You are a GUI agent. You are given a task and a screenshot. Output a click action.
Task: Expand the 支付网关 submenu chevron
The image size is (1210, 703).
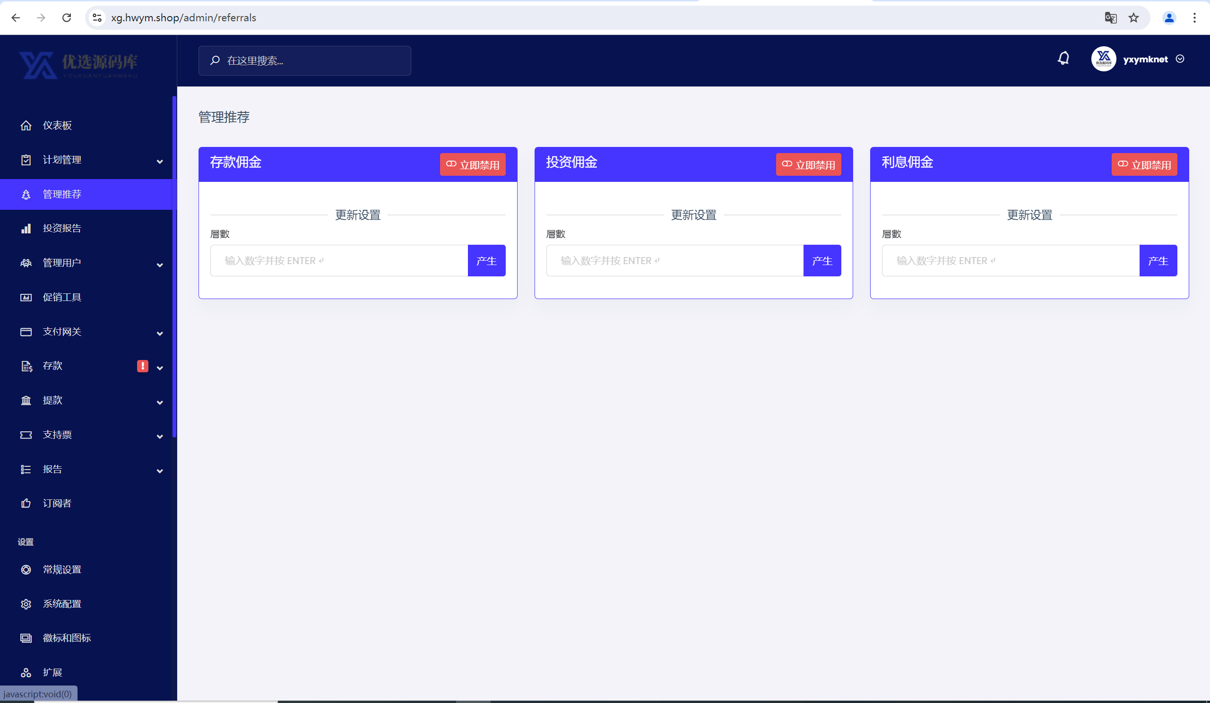160,334
